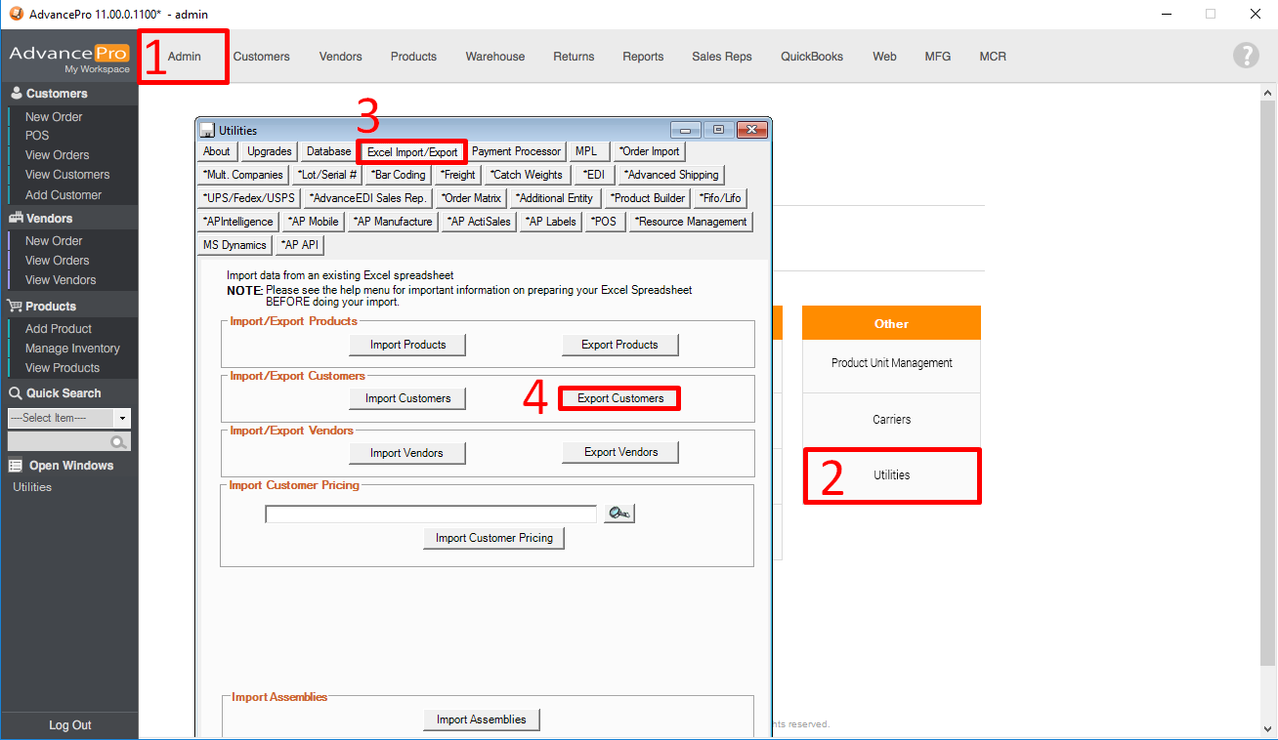
Task: Click the Import Products button
Action: pos(407,345)
